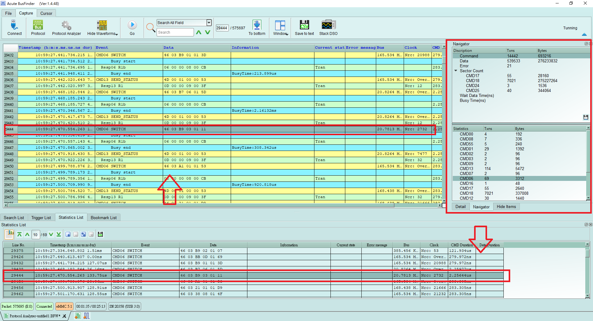Go to previous statistics entry
This screenshot has width=593, height=321.
tap(27, 235)
